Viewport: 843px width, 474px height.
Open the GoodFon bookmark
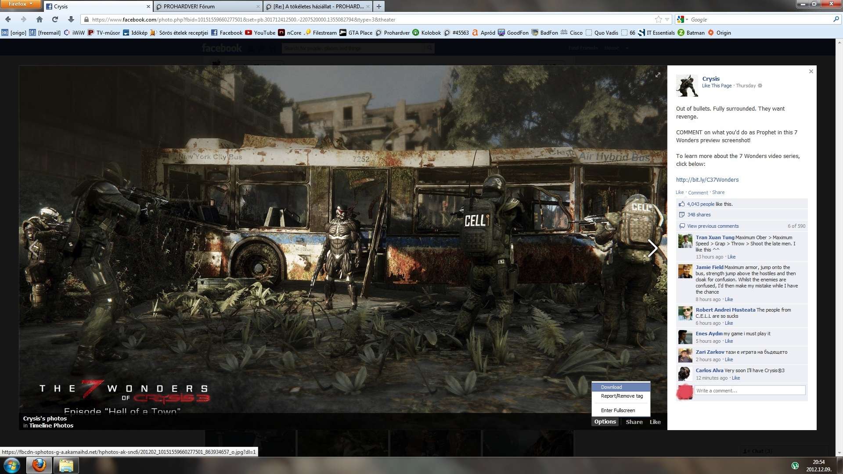tap(513, 32)
